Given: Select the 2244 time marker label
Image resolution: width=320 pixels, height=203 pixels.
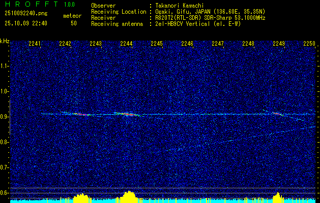Looking at the screenshot, I should click(126, 44).
